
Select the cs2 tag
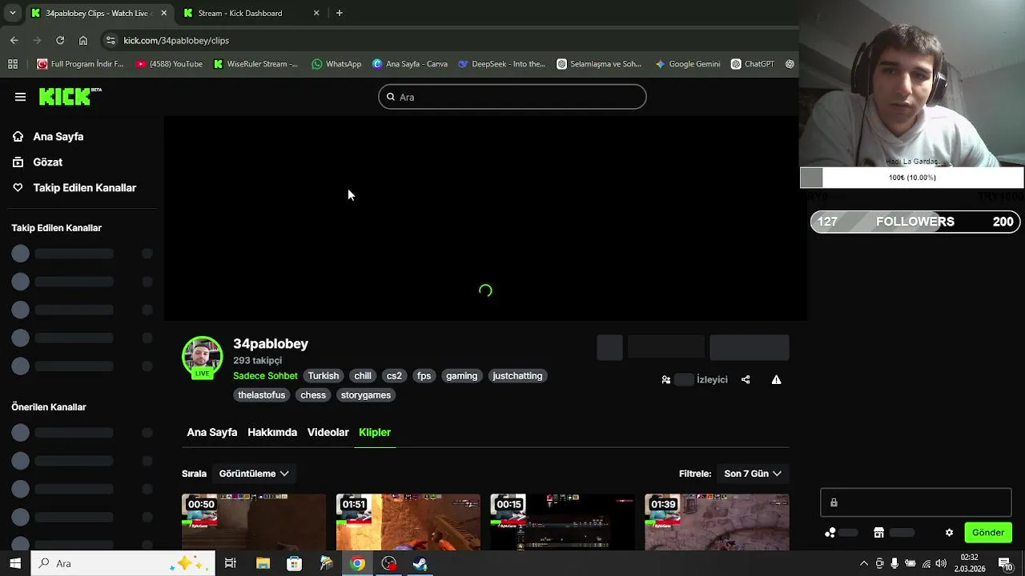click(394, 376)
